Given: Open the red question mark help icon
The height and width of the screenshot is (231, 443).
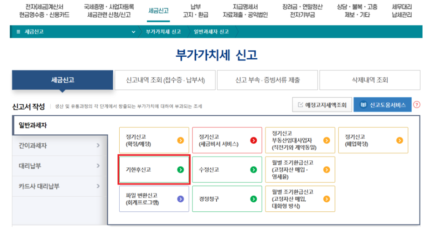Looking at the screenshot, I should 417,105.
